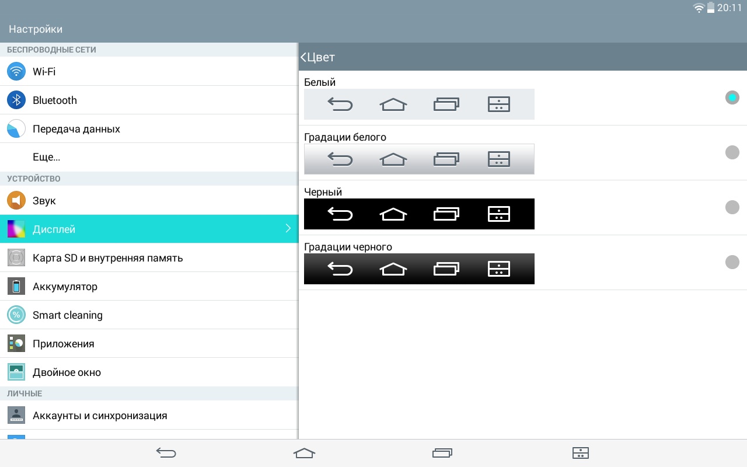Tap the Smart cleaning icon
The image size is (747, 467).
click(x=16, y=315)
